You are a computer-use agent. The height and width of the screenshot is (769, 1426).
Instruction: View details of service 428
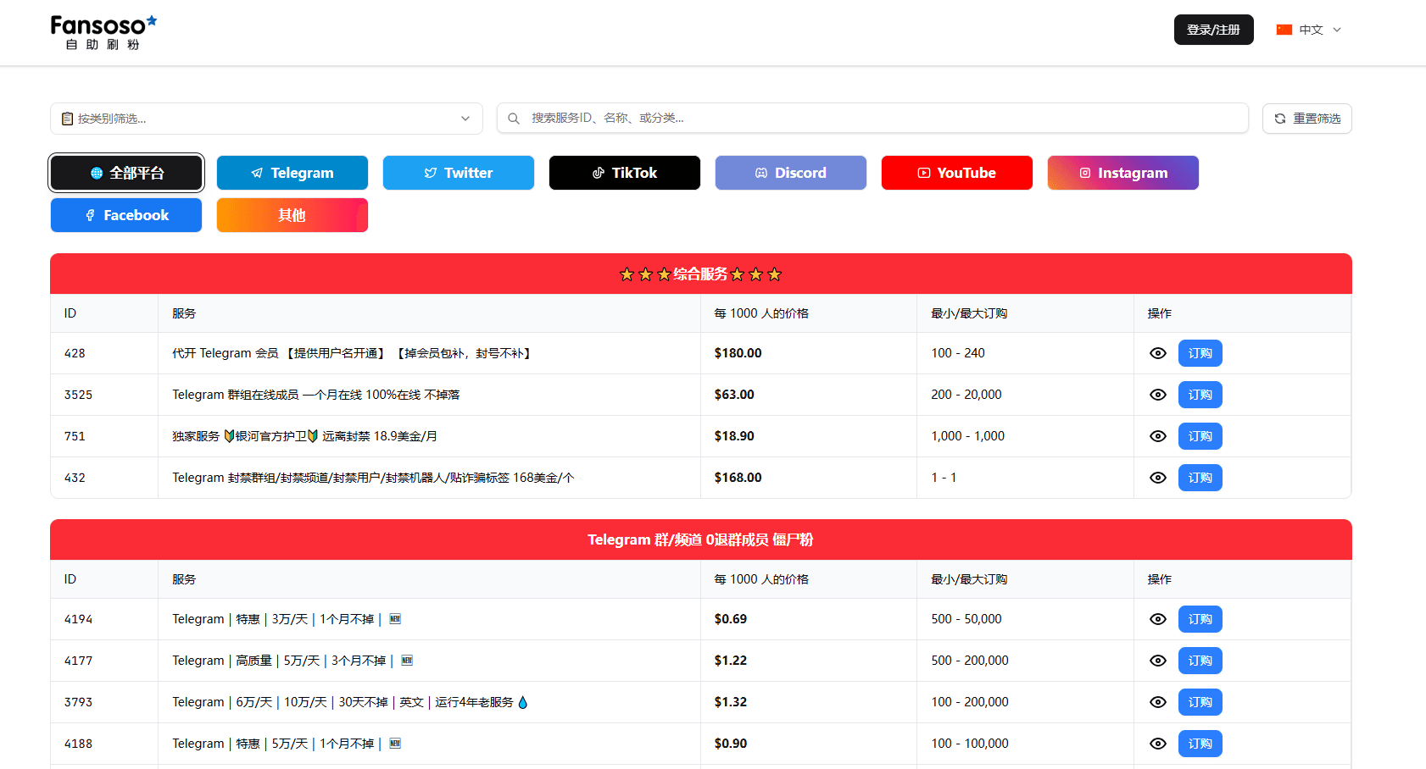click(1158, 353)
